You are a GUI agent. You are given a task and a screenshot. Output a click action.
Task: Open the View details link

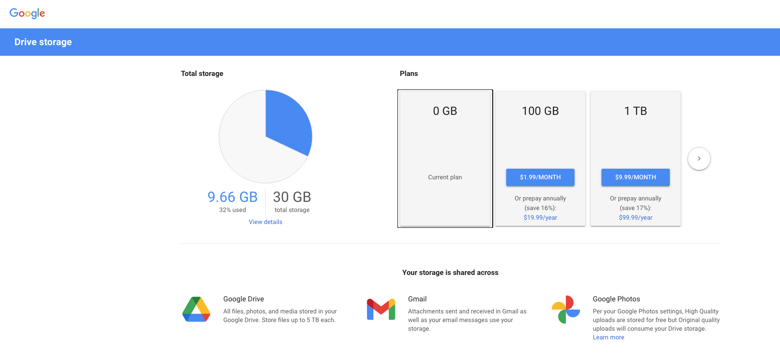[x=266, y=222]
